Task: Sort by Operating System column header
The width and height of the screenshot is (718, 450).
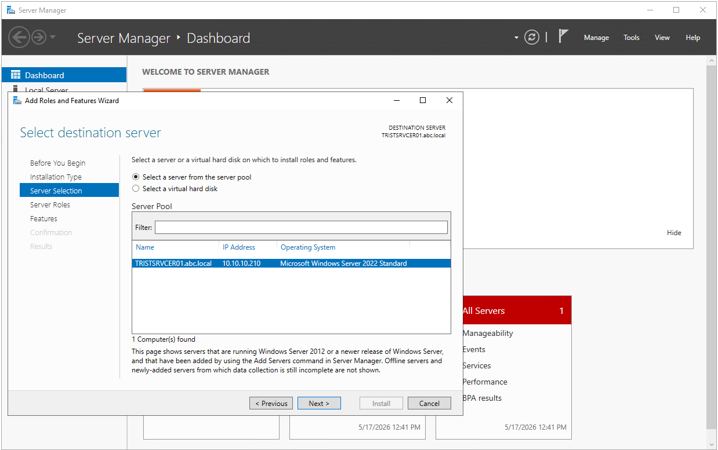Action: [308, 247]
